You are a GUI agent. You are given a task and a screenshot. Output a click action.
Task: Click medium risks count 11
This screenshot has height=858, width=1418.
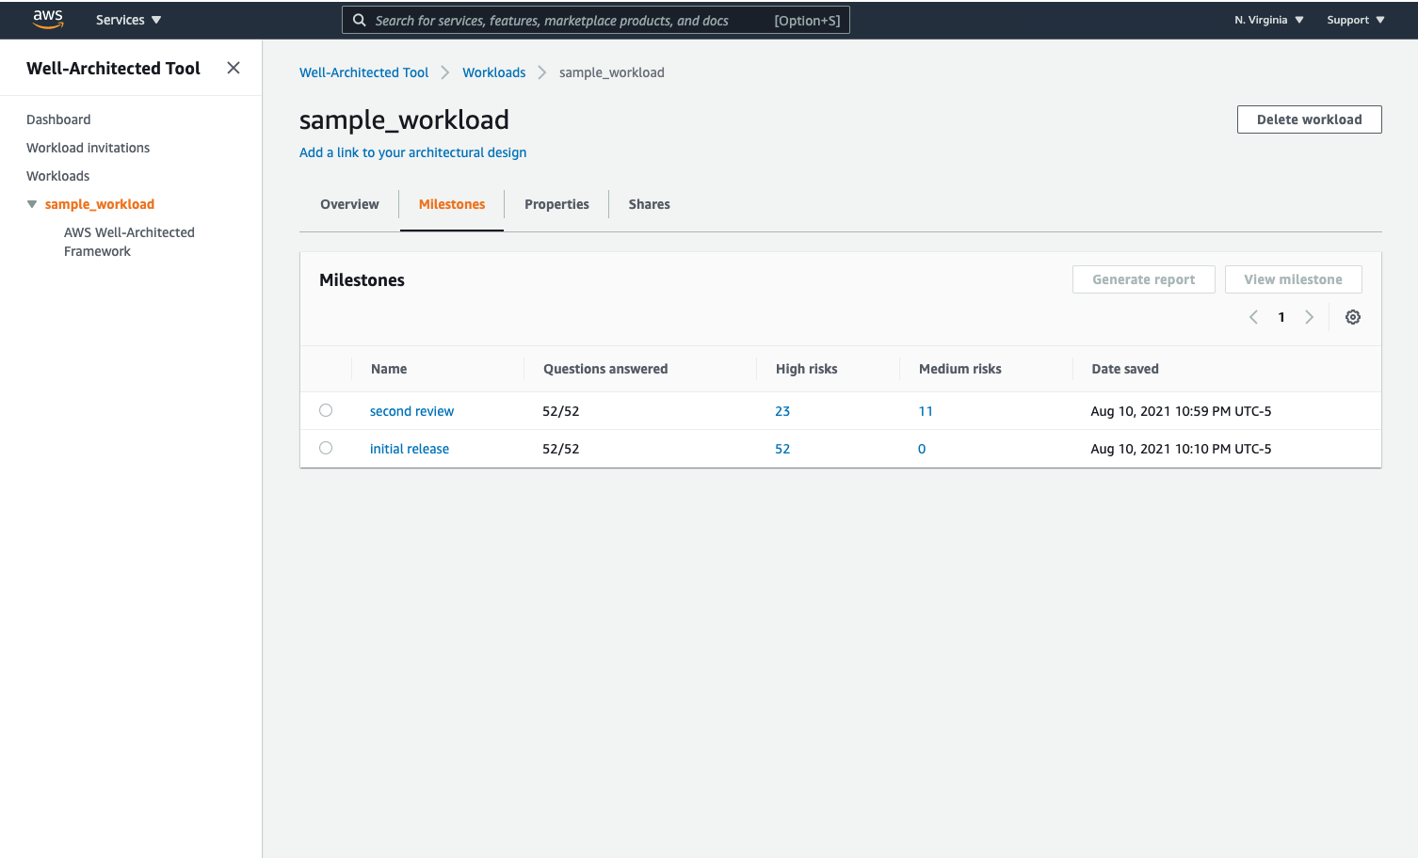[926, 411]
